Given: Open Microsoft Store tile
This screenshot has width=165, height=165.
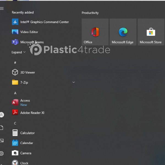Looking at the screenshot, I should pyautogui.click(x=151, y=32).
